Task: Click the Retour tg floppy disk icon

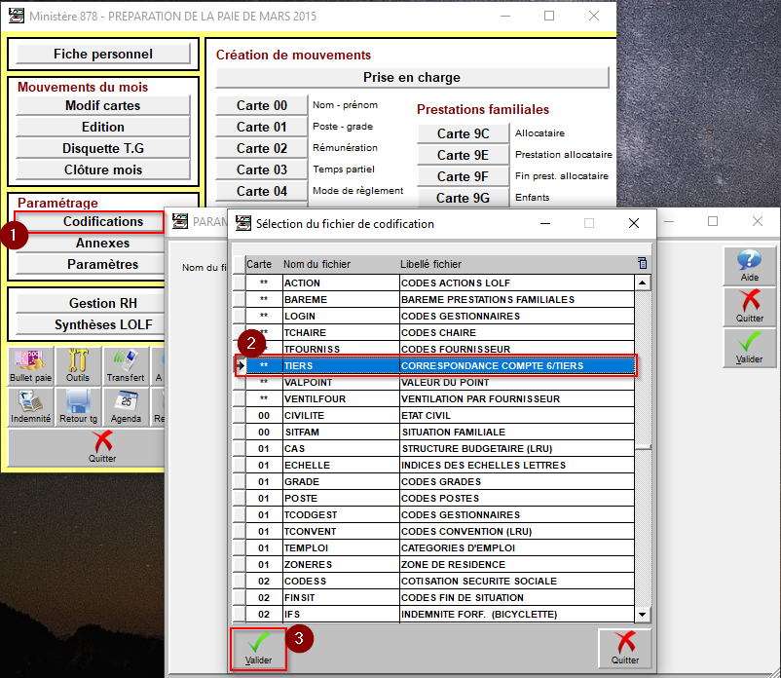Action: tap(78, 406)
